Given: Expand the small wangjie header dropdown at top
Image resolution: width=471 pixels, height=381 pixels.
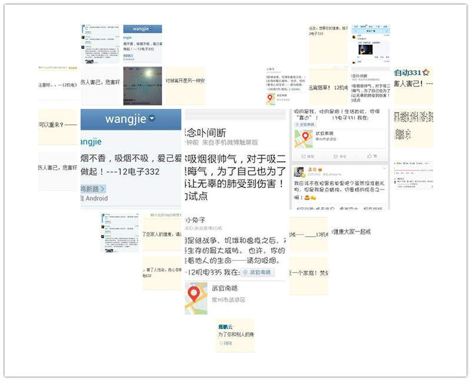Looking at the screenshot, I should coord(151,28).
